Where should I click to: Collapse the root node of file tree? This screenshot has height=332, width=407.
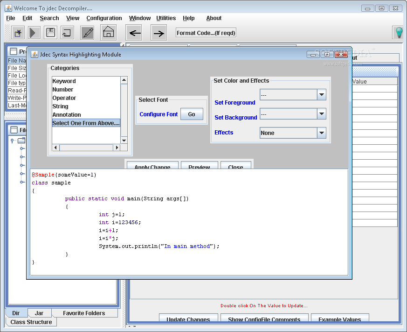12,141
